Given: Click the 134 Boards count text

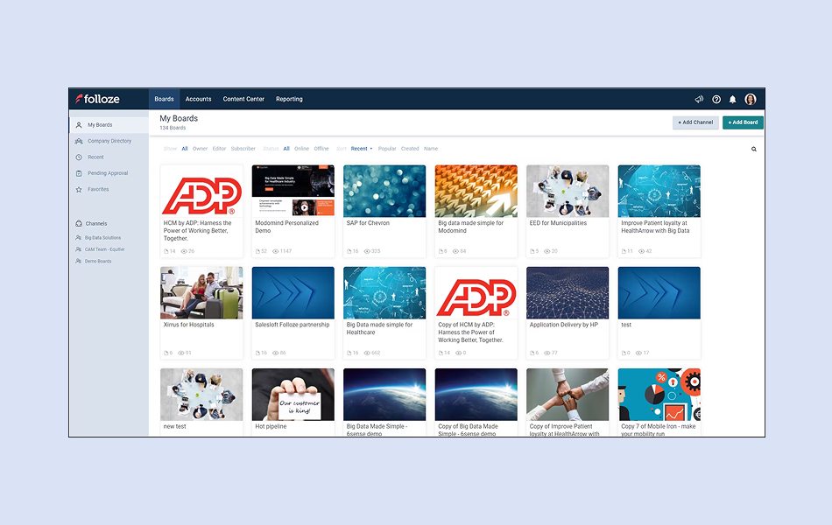Looking at the screenshot, I should coord(173,128).
